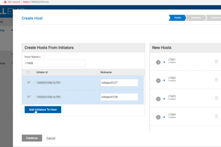Click the round icon beside host r7404
221x147 pixels.
click(158, 117)
